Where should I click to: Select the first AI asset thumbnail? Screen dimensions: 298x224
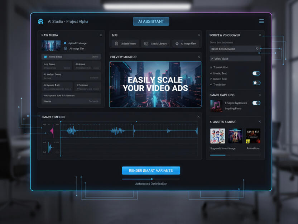(217, 136)
